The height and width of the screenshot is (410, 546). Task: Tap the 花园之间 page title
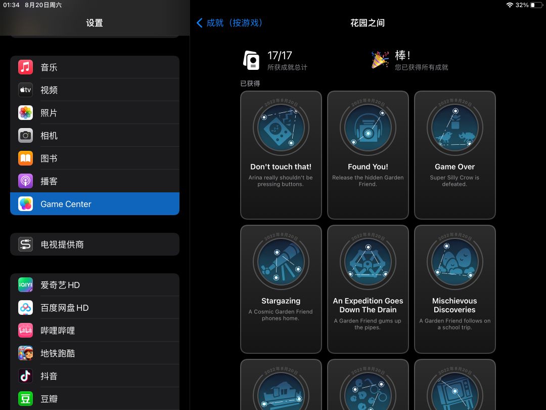pyautogui.click(x=368, y=23)
